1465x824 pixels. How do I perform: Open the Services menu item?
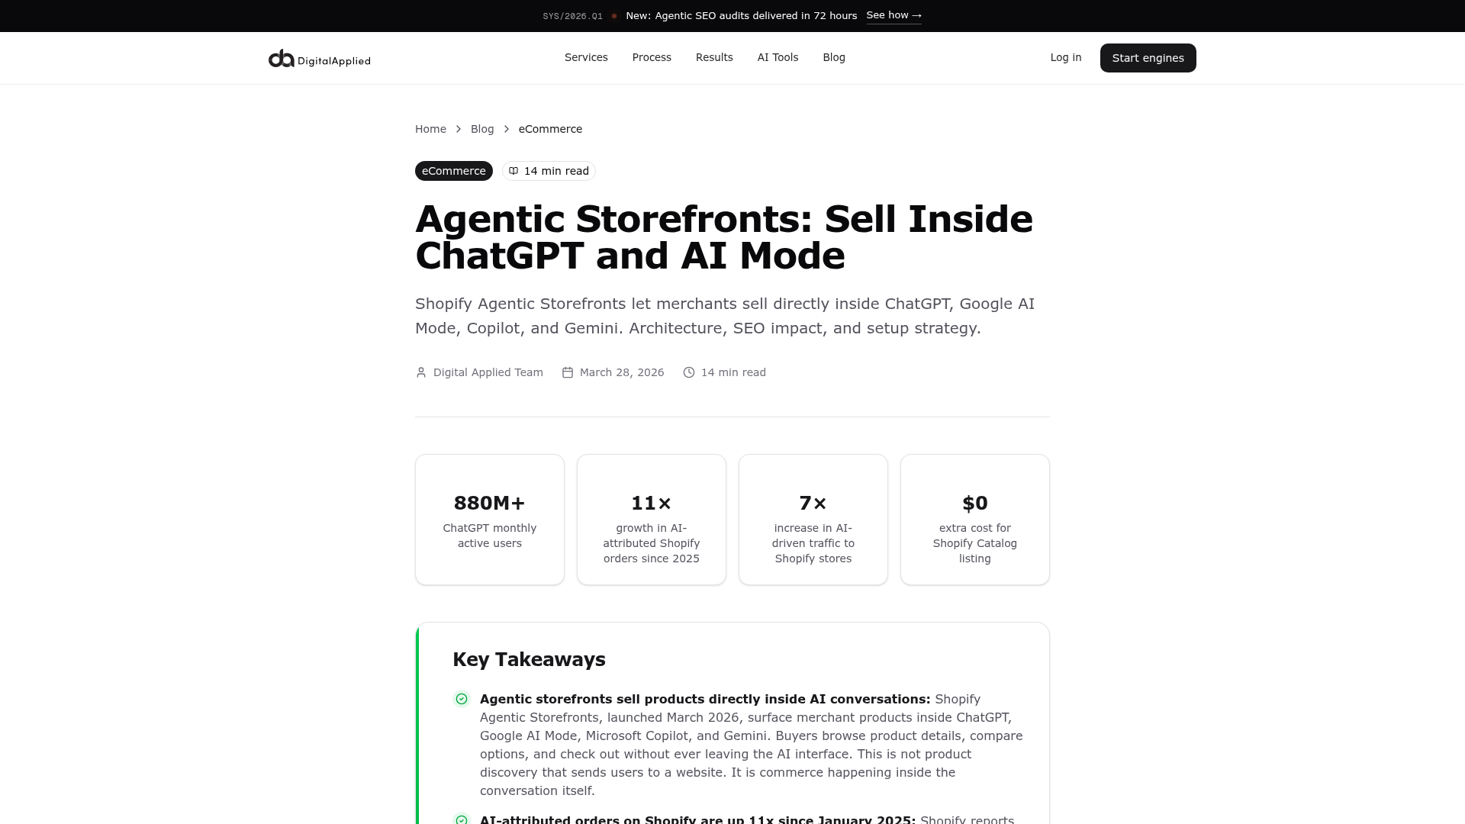click(x=586, y=58)
